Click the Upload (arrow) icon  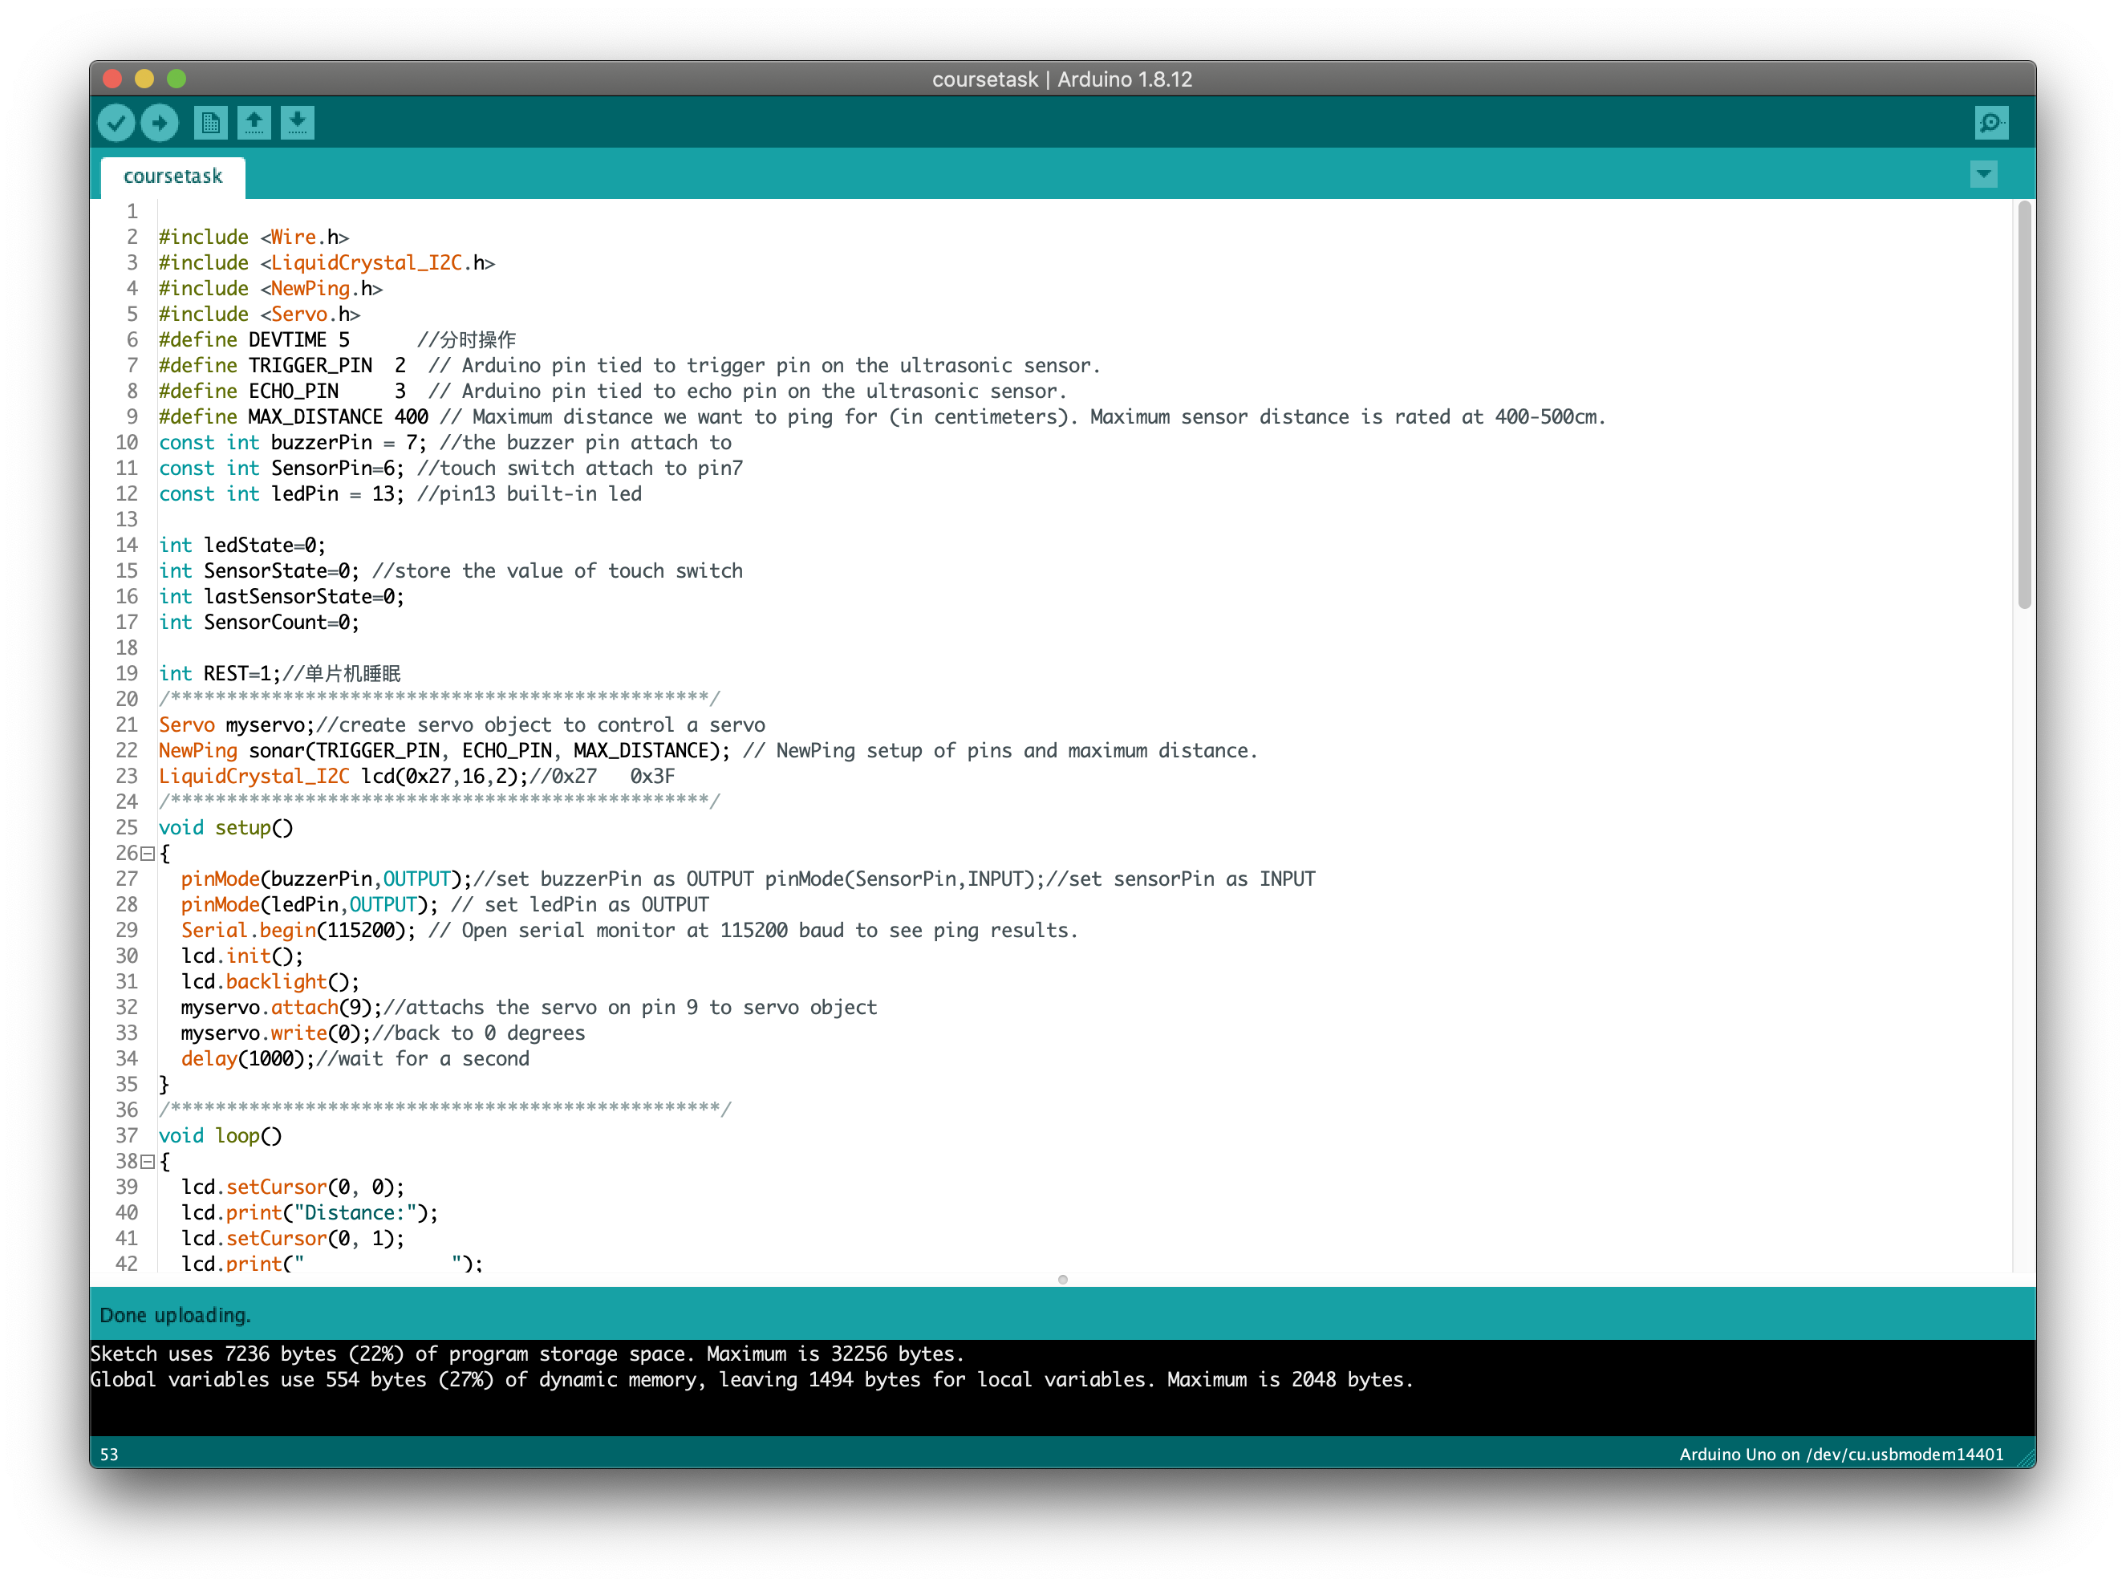click(x=161, y=122)
